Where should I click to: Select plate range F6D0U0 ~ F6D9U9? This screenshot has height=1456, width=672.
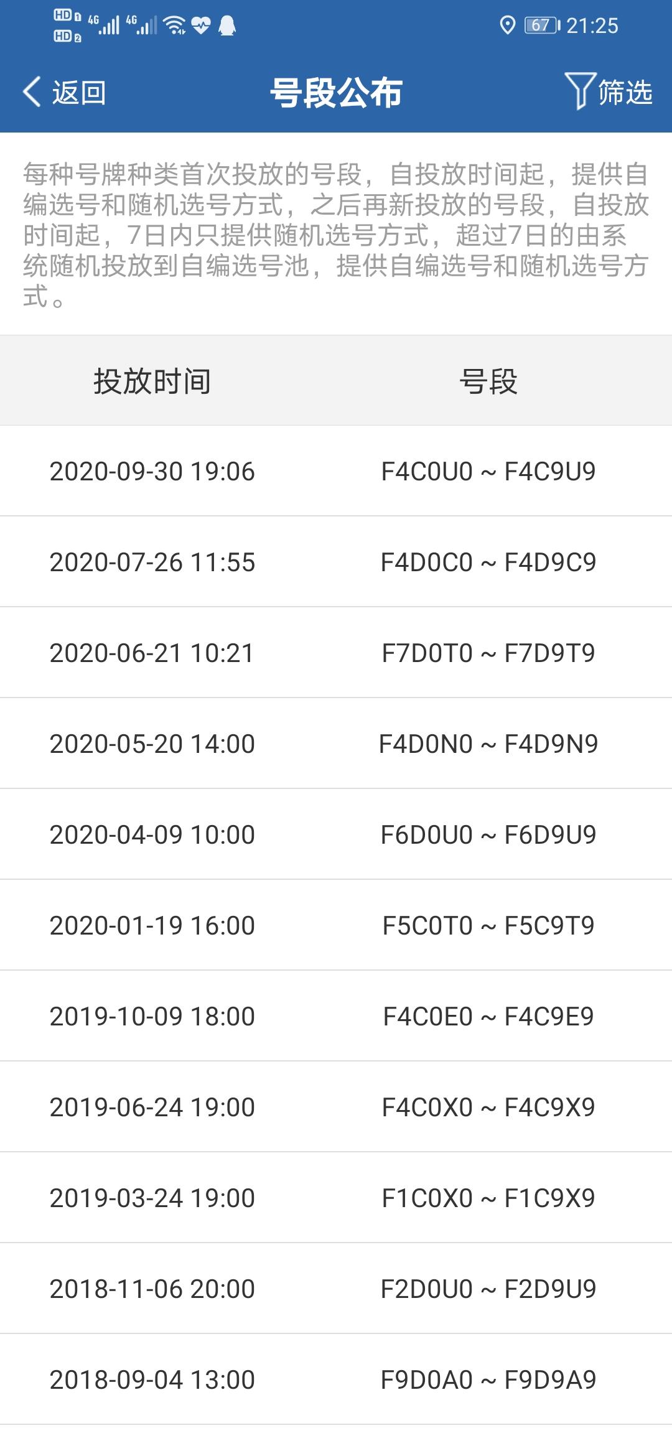tap(488, 834)
